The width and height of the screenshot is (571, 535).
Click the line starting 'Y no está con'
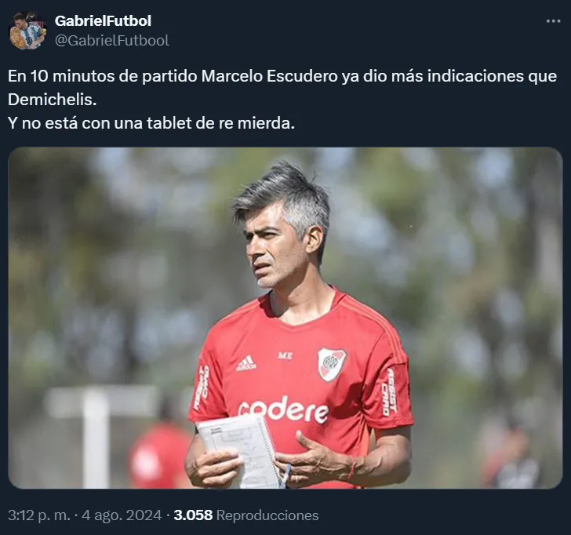(151, 123)
